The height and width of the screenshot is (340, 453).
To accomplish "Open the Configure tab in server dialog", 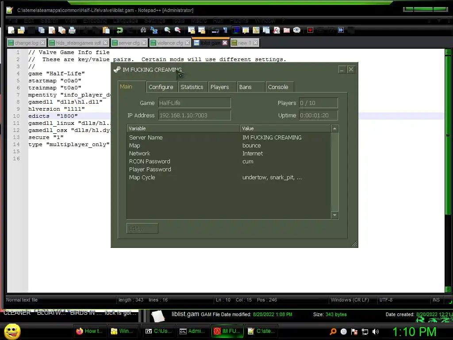I will pos(161,87).
